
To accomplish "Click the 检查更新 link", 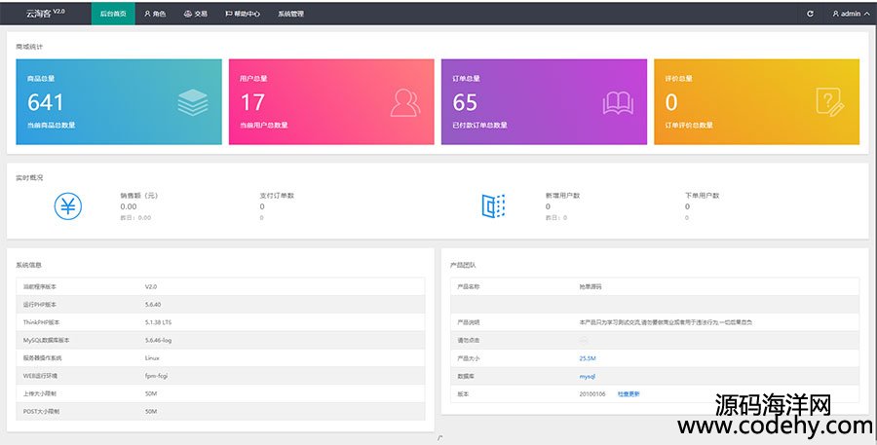I will (x=629, y=393).
